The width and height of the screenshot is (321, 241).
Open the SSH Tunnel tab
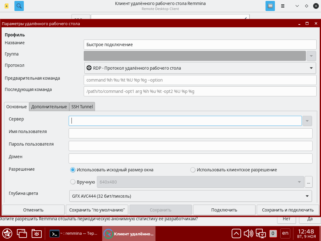pyautogui.click(x=82, y=107)
